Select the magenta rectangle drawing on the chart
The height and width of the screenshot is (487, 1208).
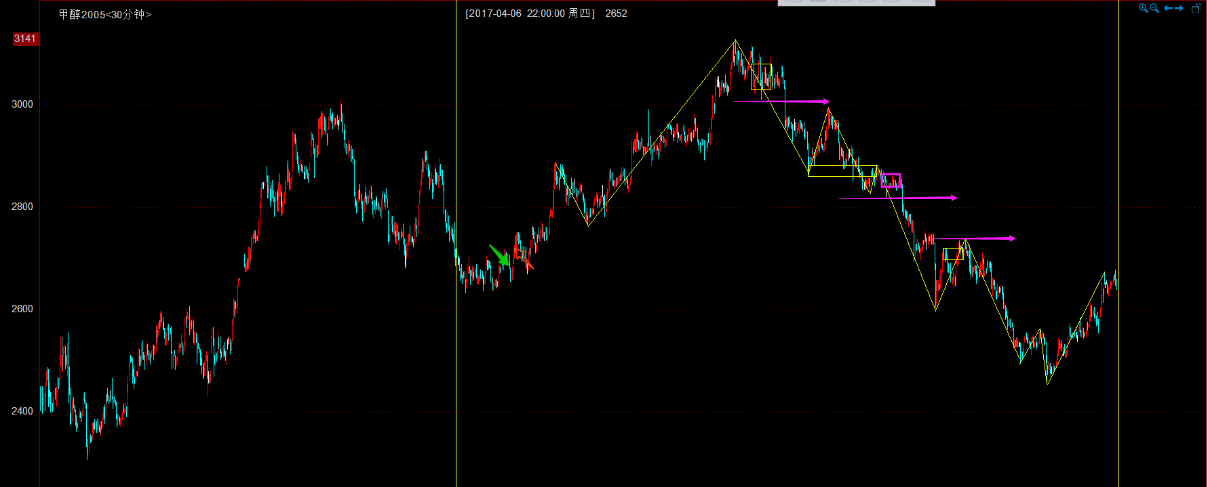[891, 181]
